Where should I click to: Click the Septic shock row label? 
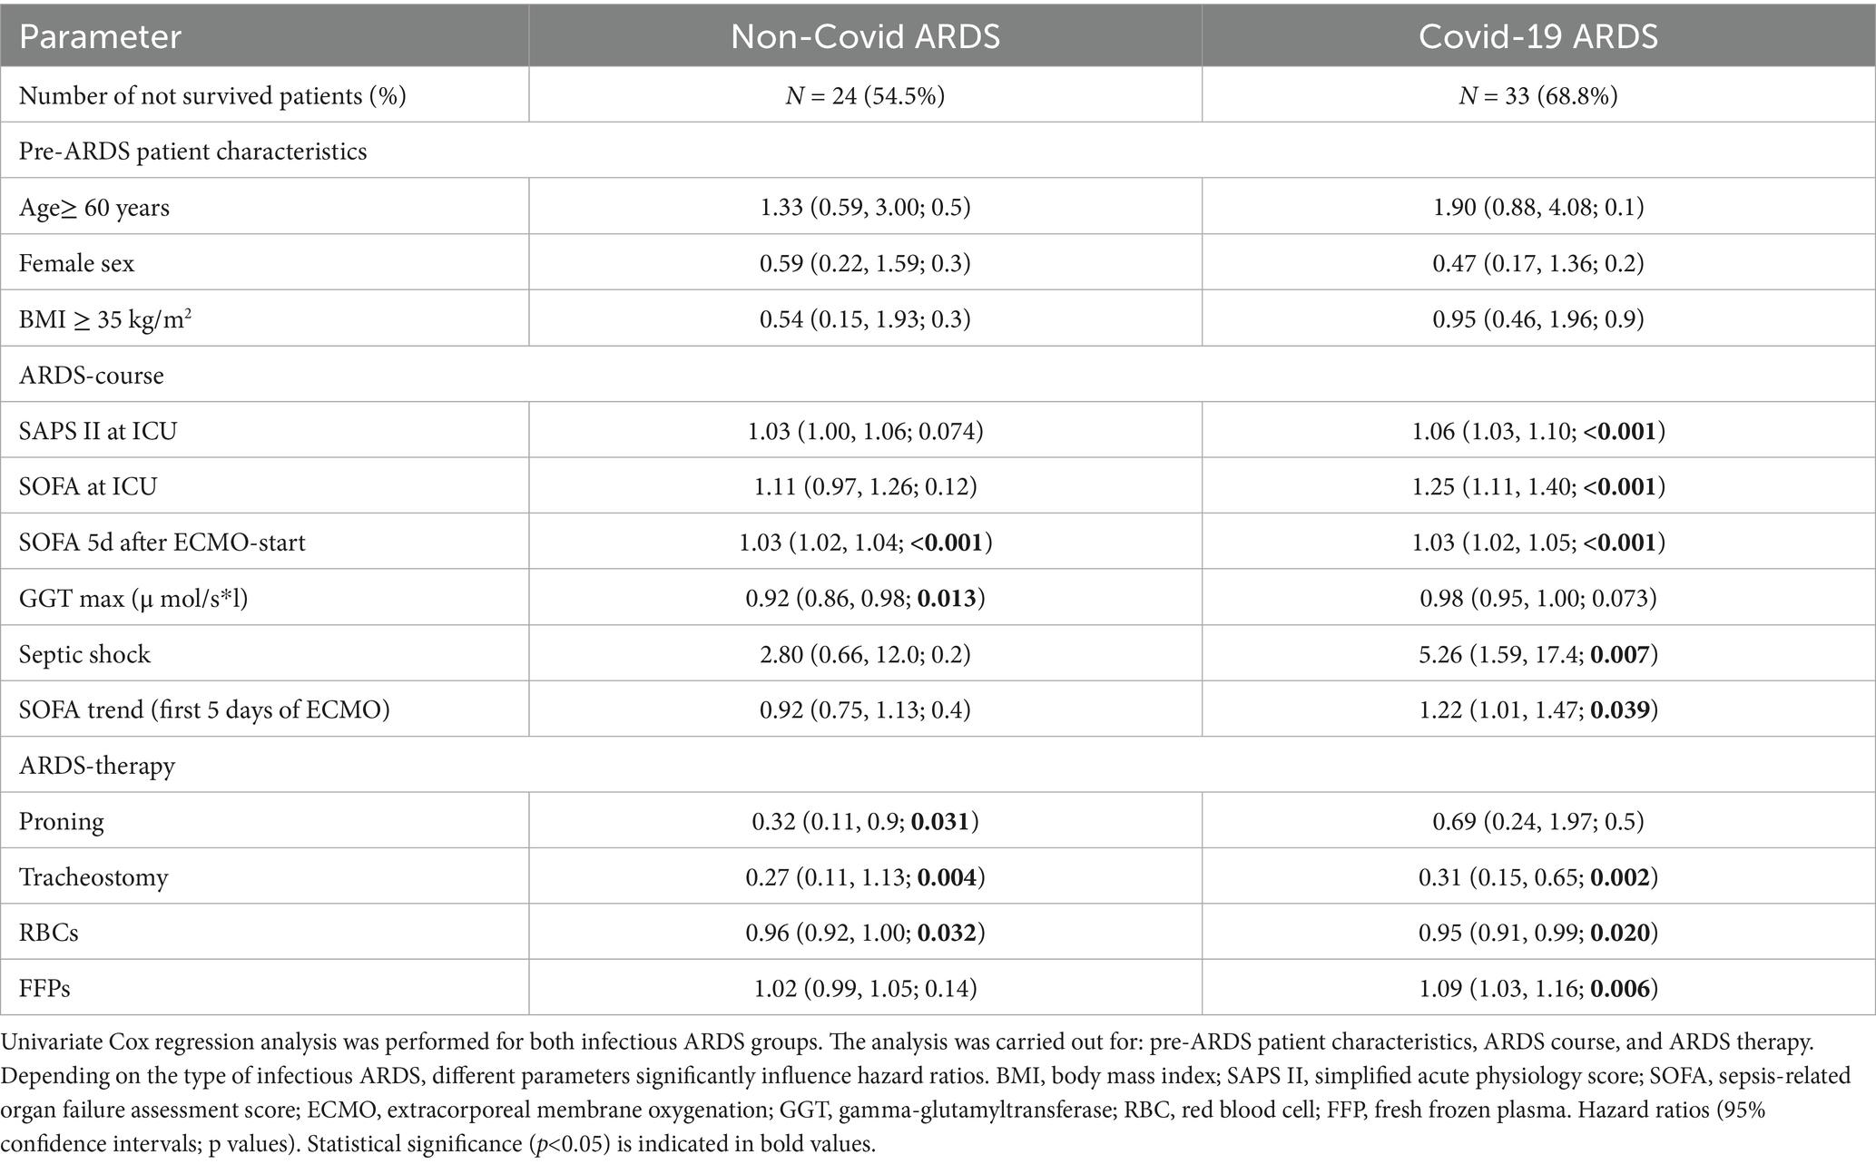[84, 654]
